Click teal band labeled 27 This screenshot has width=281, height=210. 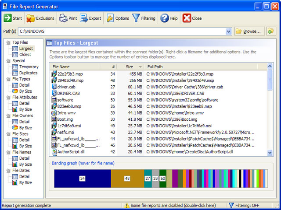point(148,178)
